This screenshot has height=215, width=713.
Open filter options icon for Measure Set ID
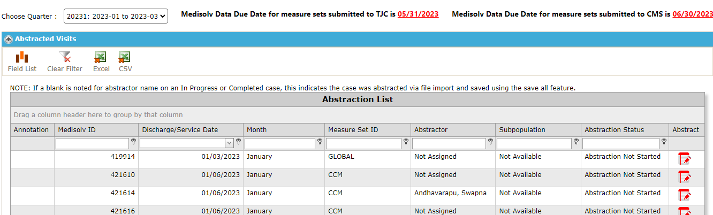coord(406,142)
